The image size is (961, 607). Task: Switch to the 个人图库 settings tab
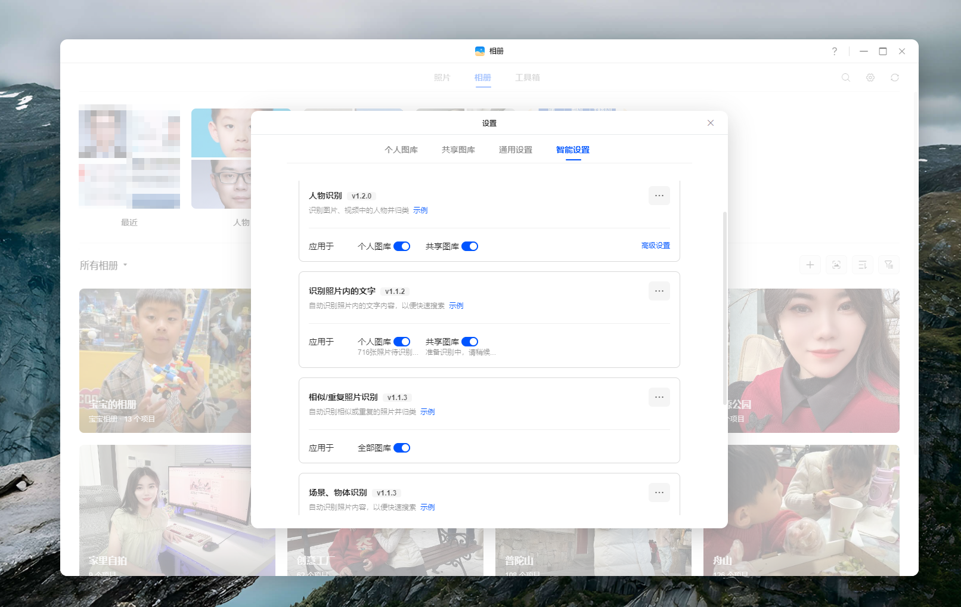[x=401, y=150]
